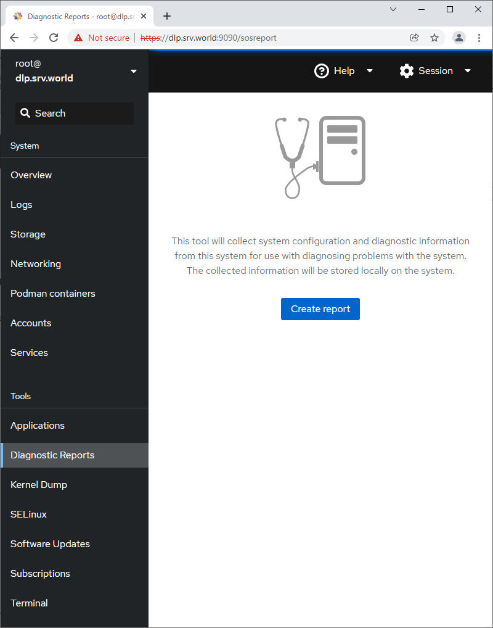The image size is (493, 628).
Task: Open the Overview page in sidebar
Action: click(x=31, y=175)
